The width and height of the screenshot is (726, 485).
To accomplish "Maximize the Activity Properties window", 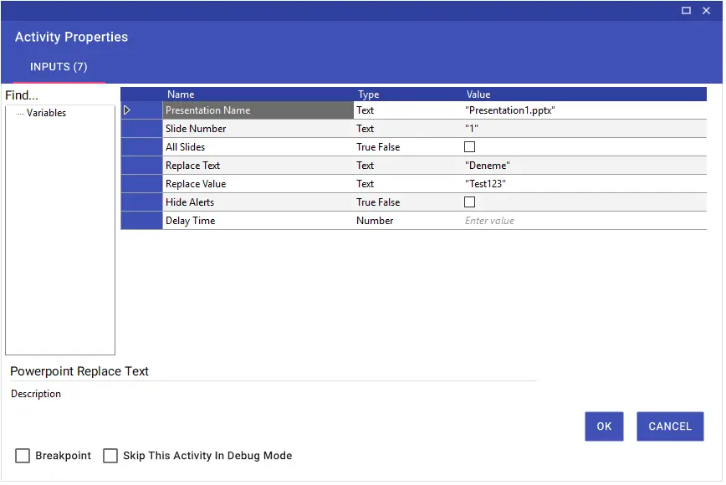I will point(686,10).
